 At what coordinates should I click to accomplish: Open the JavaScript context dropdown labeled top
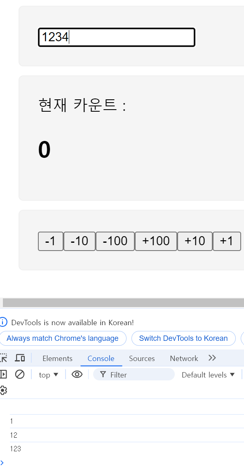[x=48, y=375]
